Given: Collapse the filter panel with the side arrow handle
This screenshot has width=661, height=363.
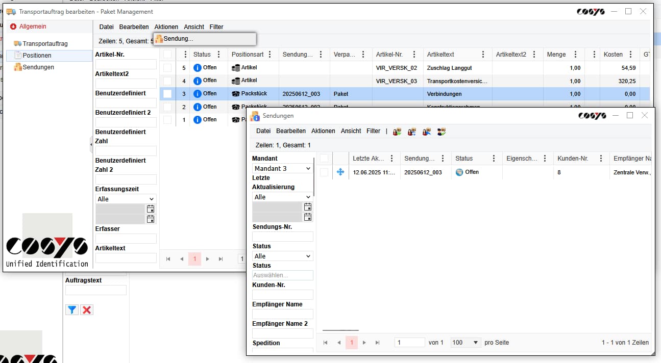Looking at the screenshot, I should pyautogui.click(x=91, y=145).
